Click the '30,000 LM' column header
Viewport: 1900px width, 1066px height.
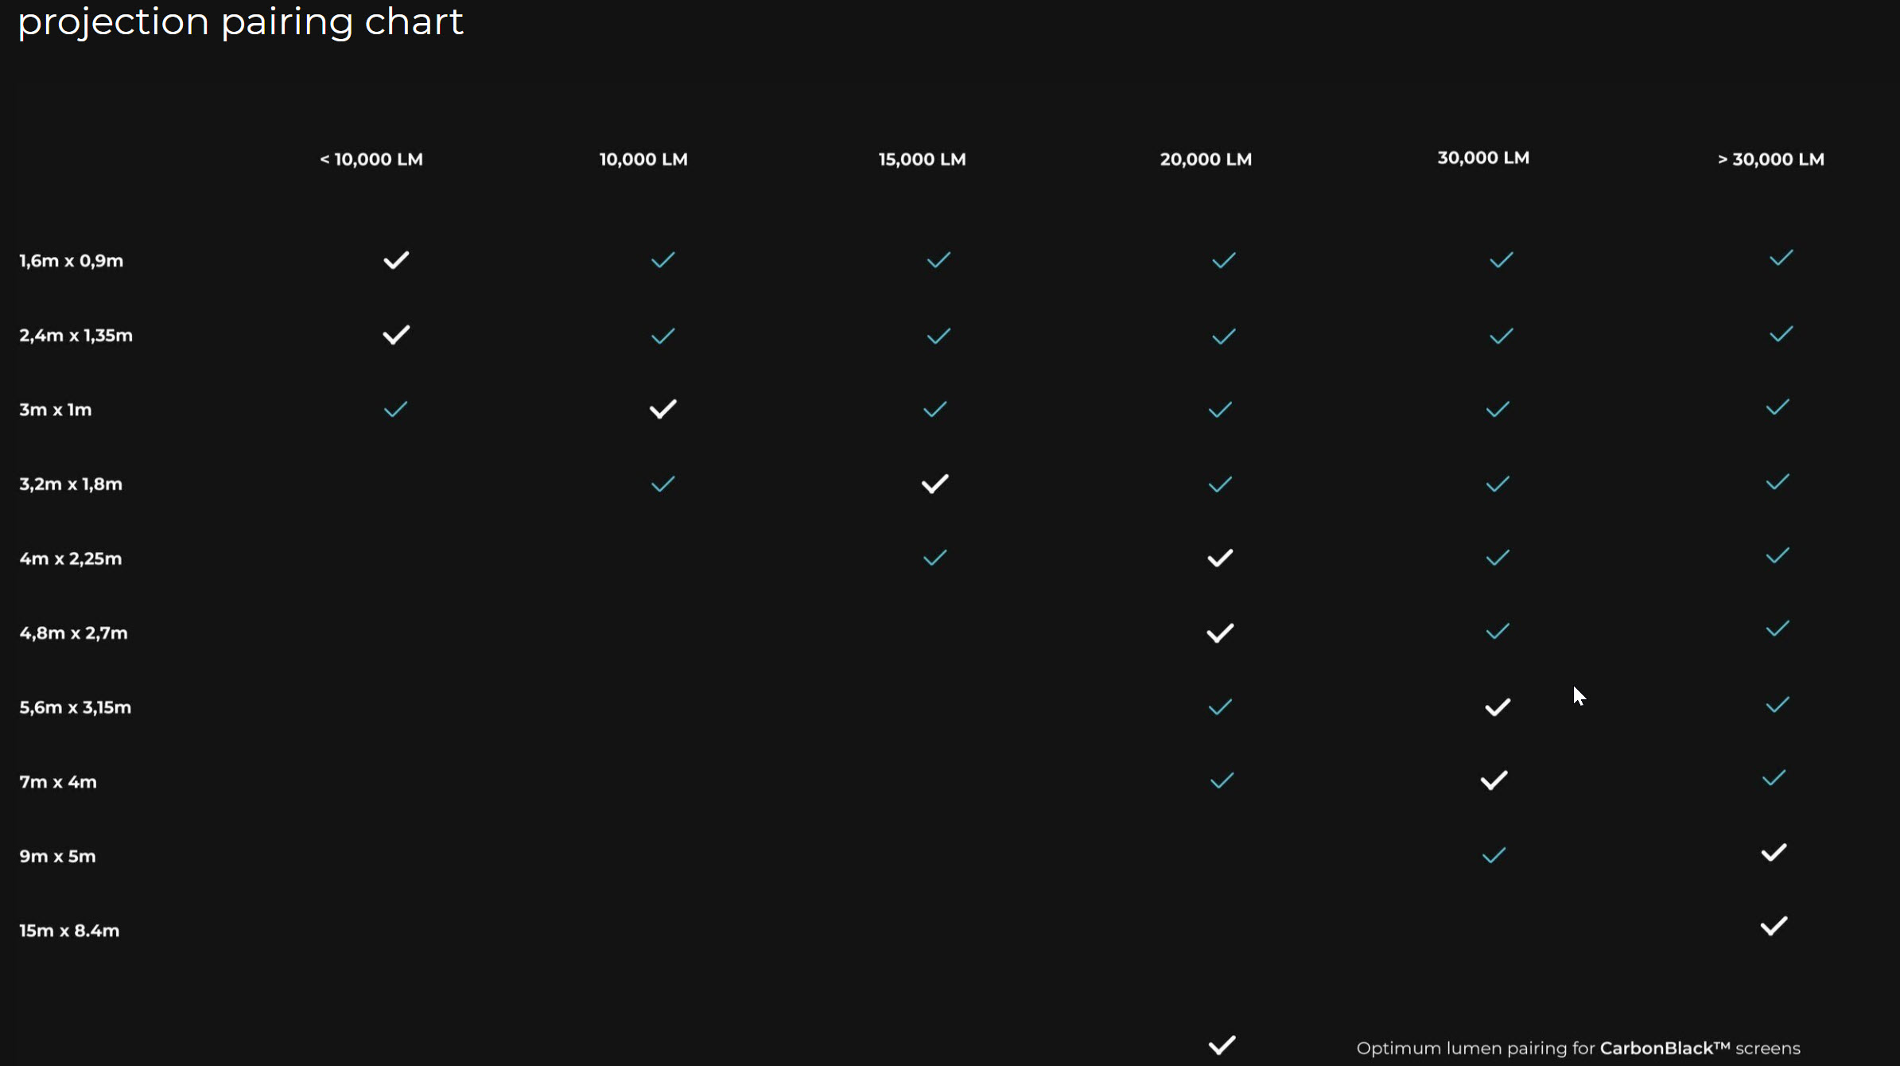pyautogui.click(x=1483, y=158)
